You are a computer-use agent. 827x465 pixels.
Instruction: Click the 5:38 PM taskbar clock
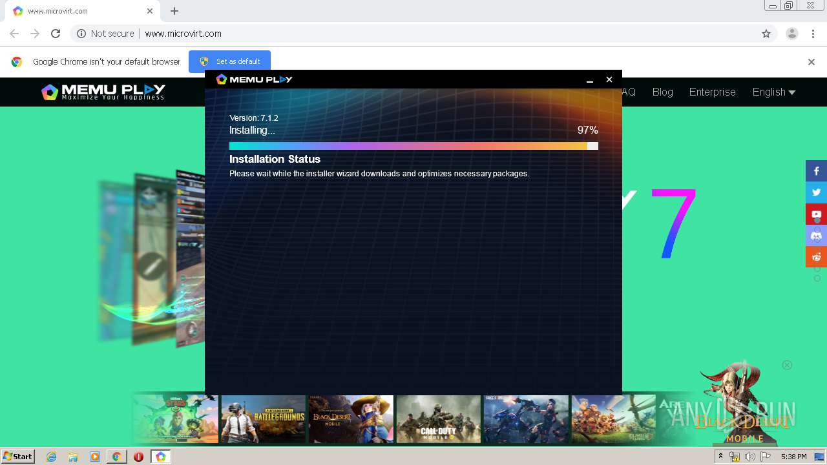click(x=793, y=457)
